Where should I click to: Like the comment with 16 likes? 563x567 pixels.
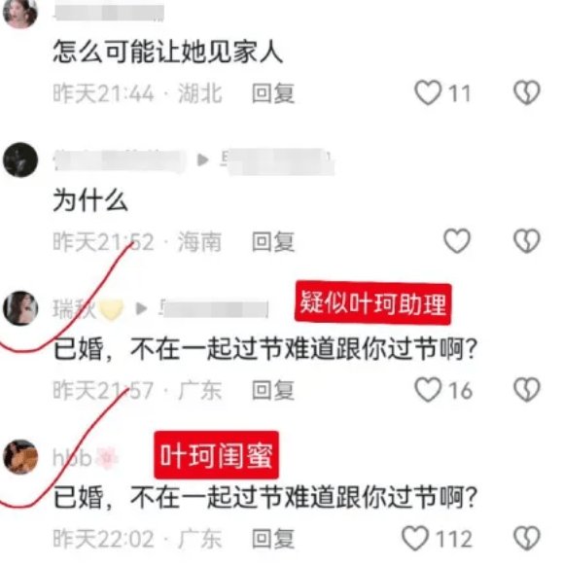pyautogui.click(x=428, y=390)
